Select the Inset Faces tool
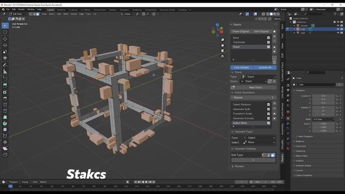 (5, 92)
